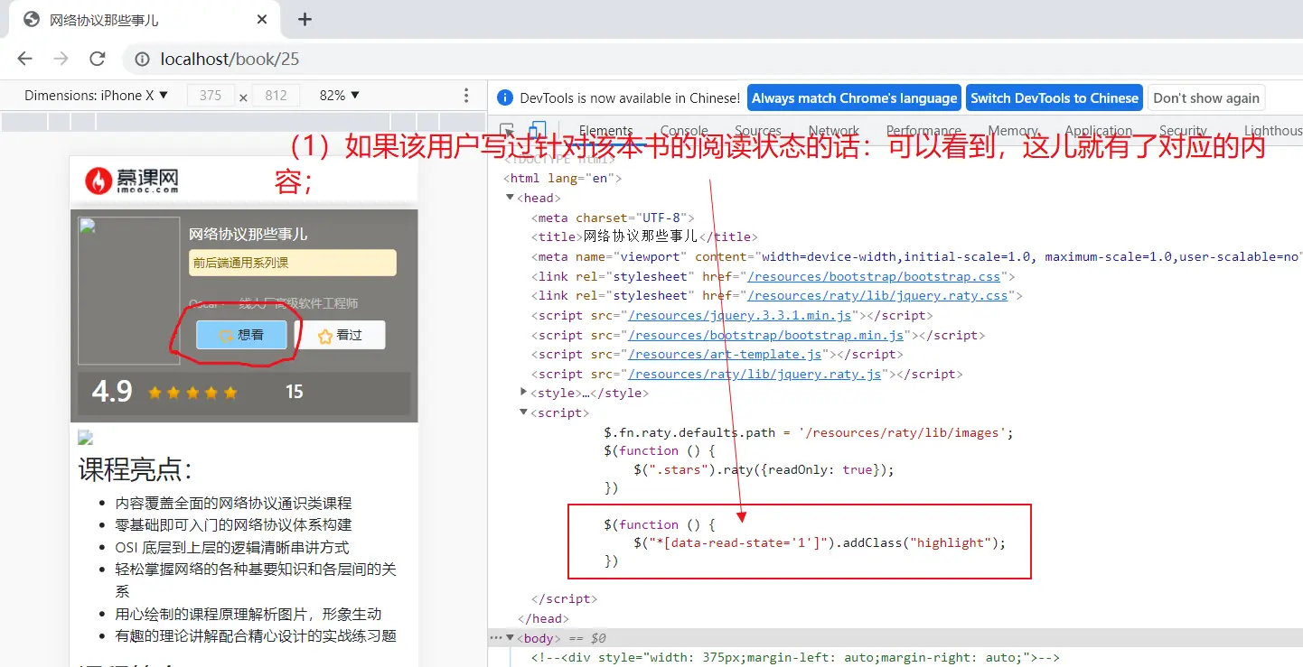Click bullet 用心绘制的课程原理解析图片
This screenshot has width=1303, height=667.
(248, 614)
